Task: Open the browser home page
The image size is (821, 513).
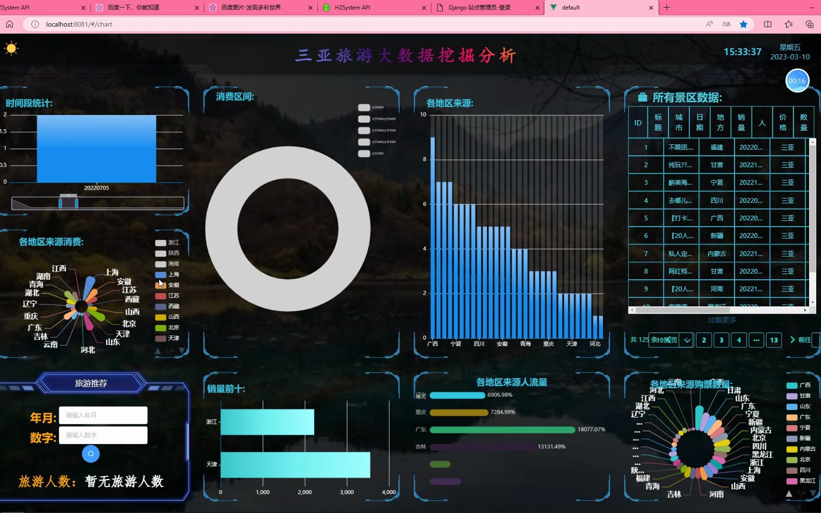Action: [10, 24]
